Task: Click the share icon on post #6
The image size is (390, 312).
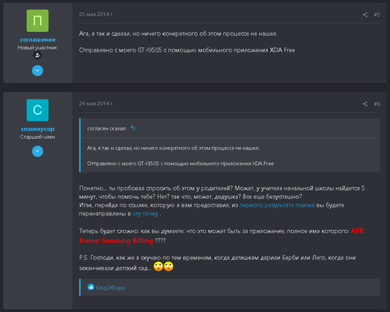Action: coord(365,104)
